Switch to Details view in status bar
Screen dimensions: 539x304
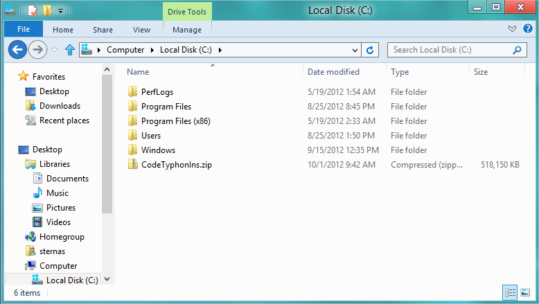pos(510,293)
